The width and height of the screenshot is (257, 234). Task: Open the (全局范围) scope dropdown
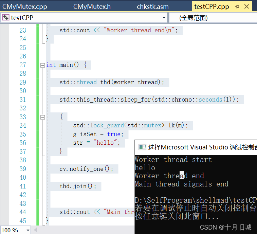(x=213, y=18)
